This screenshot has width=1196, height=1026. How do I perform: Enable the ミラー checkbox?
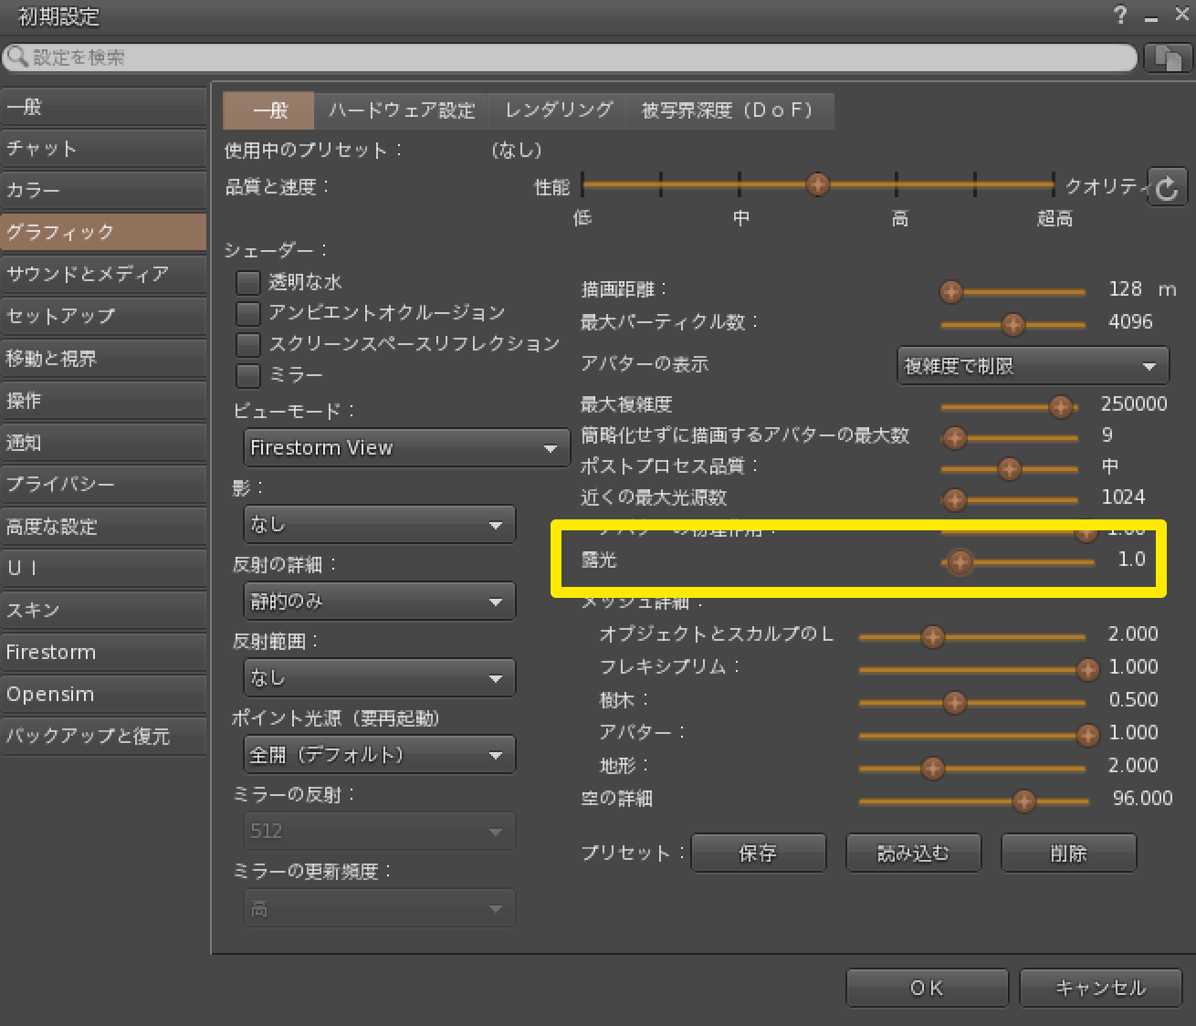pyautogui.click(x=247, y=376)
